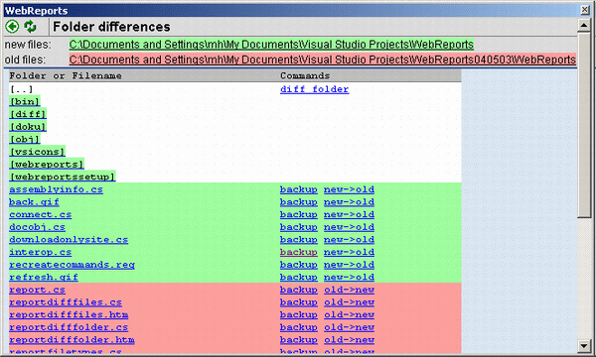
Task: Click new->old for back.gif
Action: pyautogui.click(x=349, y=202)
